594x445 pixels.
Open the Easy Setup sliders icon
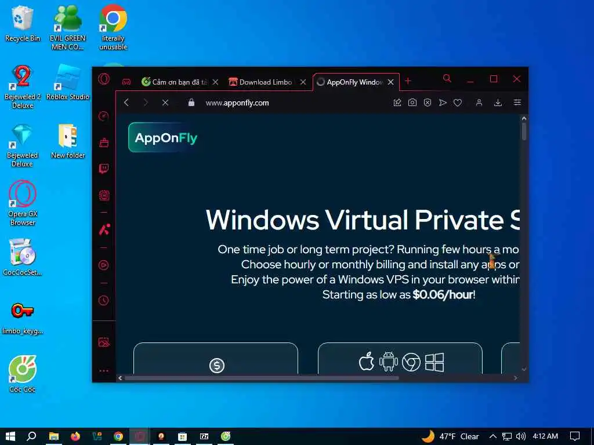tap(517, 103)
